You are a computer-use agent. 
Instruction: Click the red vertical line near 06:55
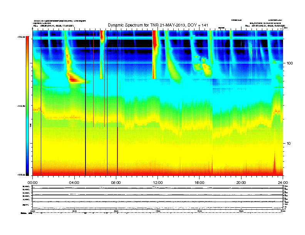[x=104, y=79]
